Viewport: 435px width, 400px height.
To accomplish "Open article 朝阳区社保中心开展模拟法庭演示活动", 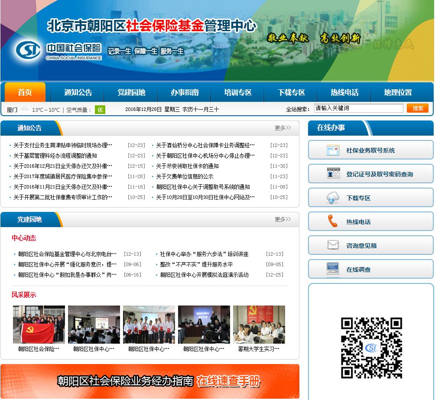I will pyautogui.click(x=204, y=275).
